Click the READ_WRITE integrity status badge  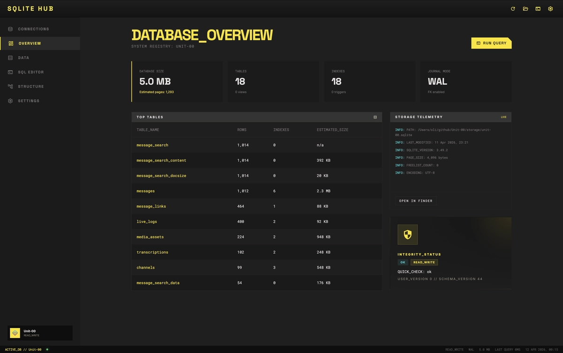click(424, 263)
